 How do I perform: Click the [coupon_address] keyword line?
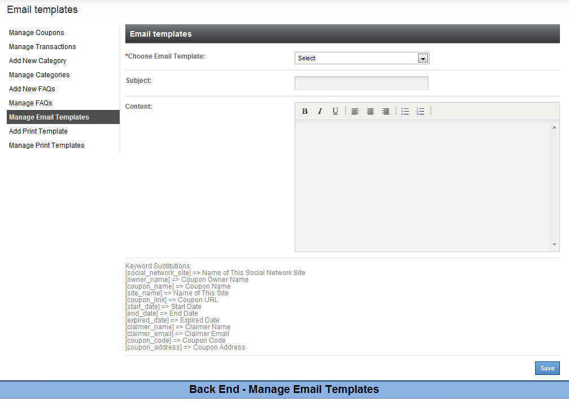(185, 348)
